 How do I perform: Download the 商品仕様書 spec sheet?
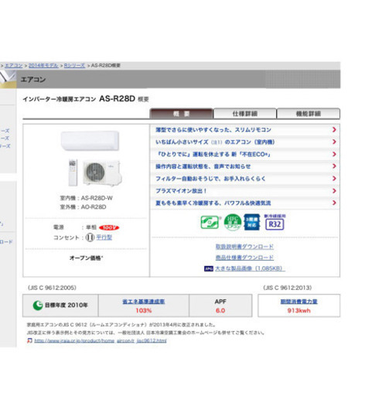point(244,258)
